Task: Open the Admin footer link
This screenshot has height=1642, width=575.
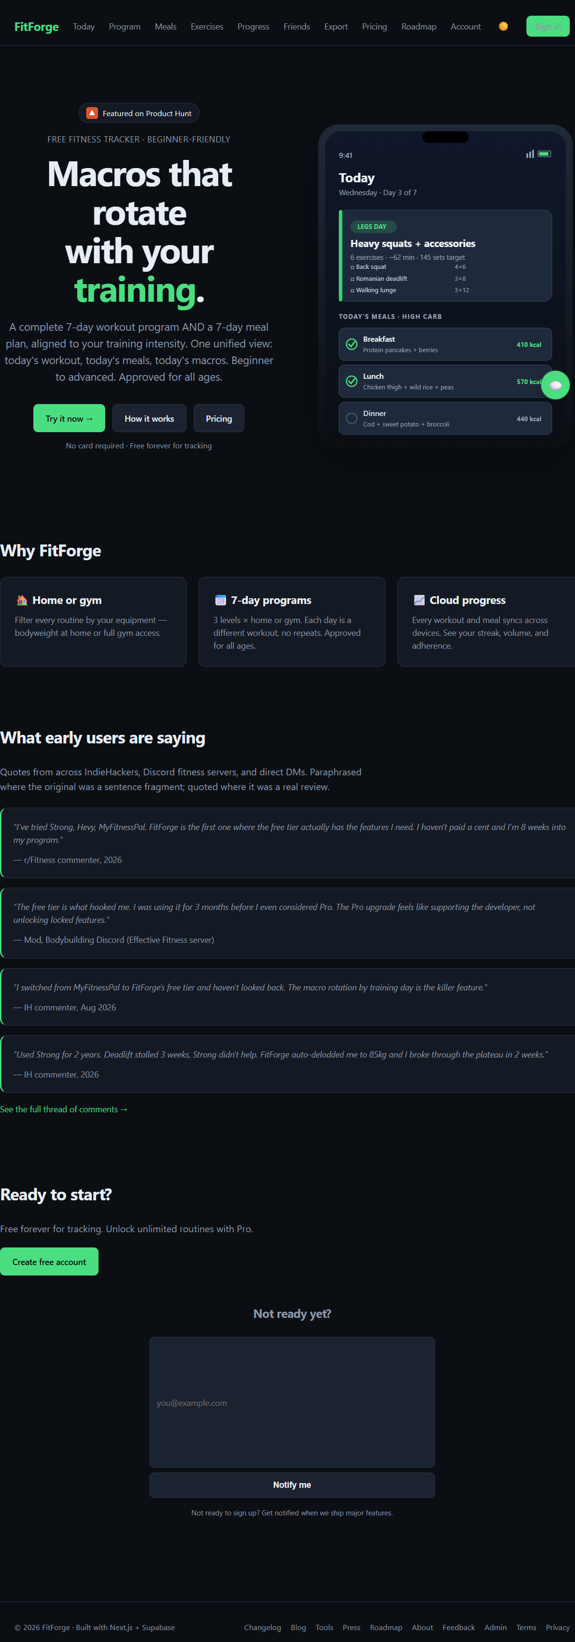Action: coord(496,1627)
